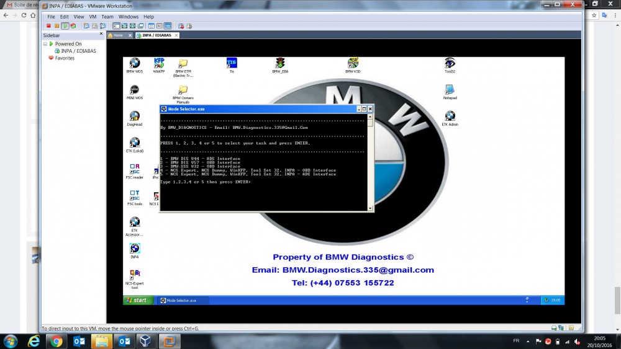
Task: Open Internet Explorer from the taskbar
Action: [34, 341]
